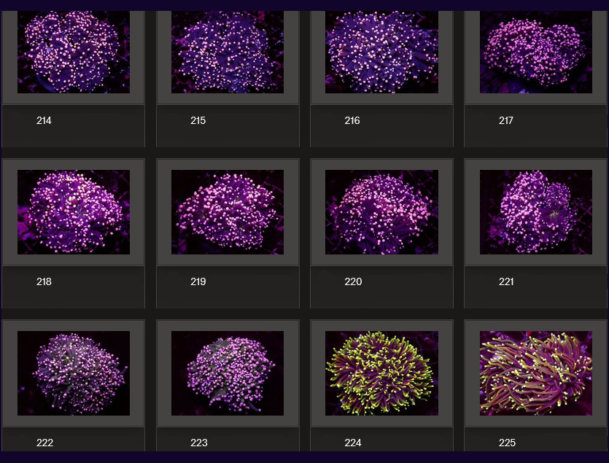Open coral thumbnail numbered 216
Viewport: 609px width, 463px height.
381,52
